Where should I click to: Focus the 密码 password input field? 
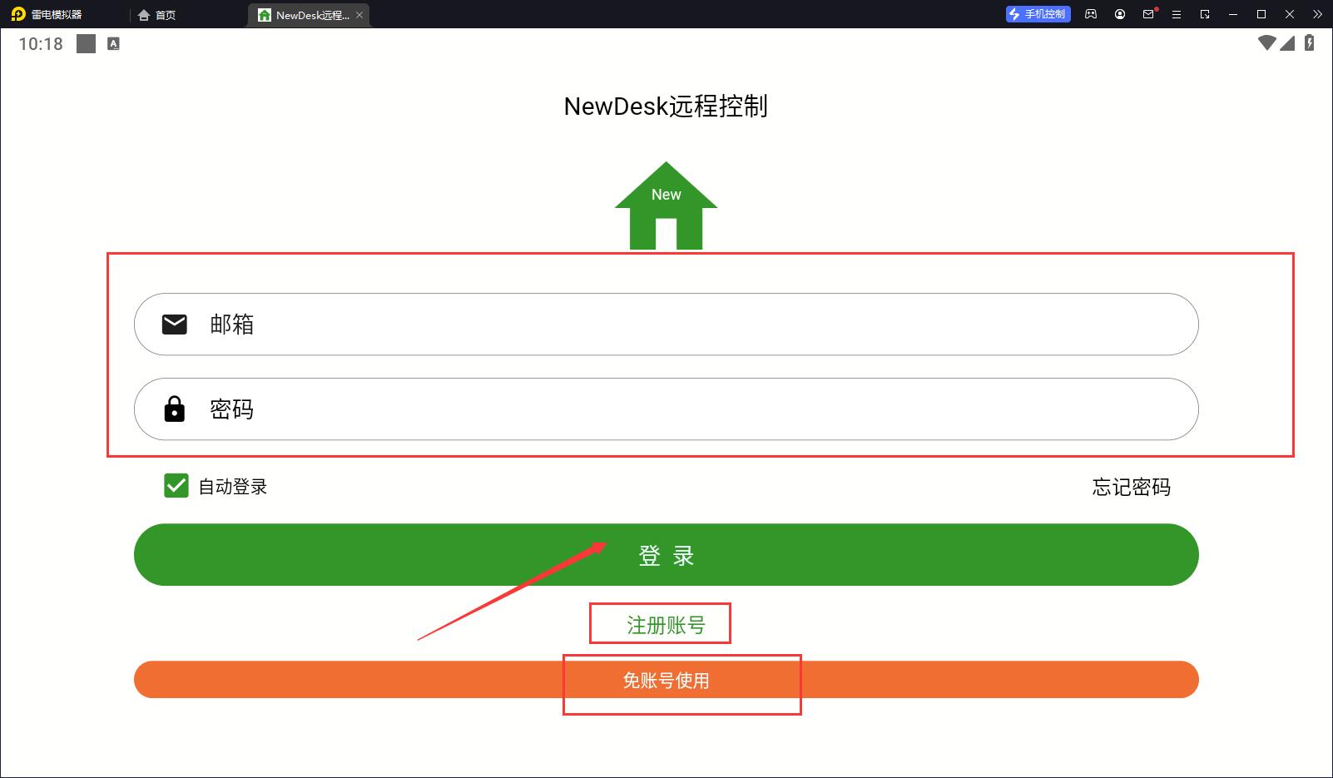(666, 409)
